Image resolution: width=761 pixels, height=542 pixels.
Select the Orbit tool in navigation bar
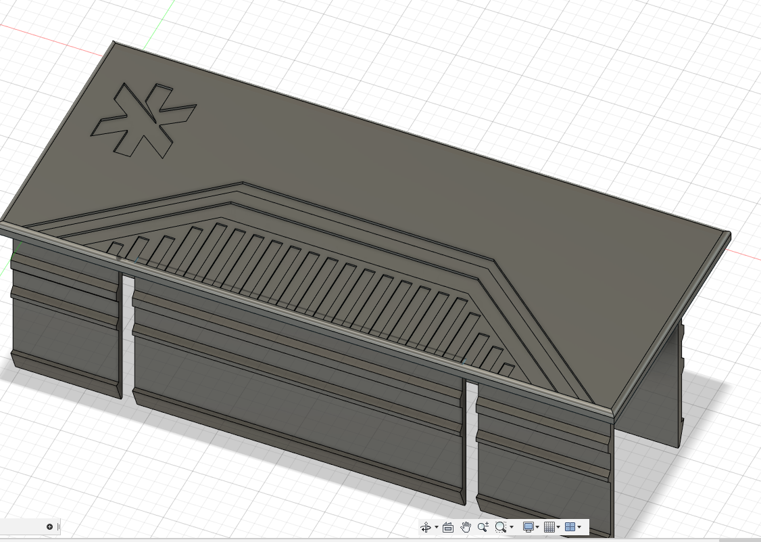(x=426, y=527)
